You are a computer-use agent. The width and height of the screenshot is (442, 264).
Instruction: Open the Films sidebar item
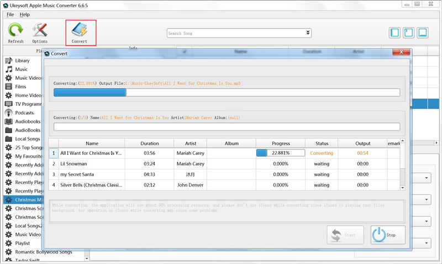click(x=20, y=87)
